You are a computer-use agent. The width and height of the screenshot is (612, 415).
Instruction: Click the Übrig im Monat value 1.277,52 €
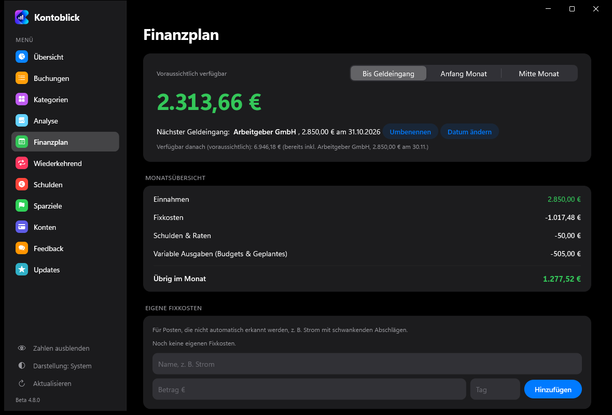(562, 279)
